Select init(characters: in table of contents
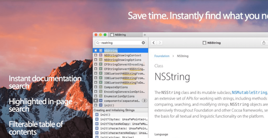 [124, 128]
